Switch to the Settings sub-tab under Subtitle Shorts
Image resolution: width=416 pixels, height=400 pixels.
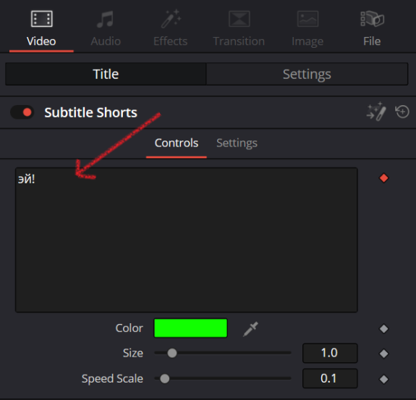tap(237, 143)
